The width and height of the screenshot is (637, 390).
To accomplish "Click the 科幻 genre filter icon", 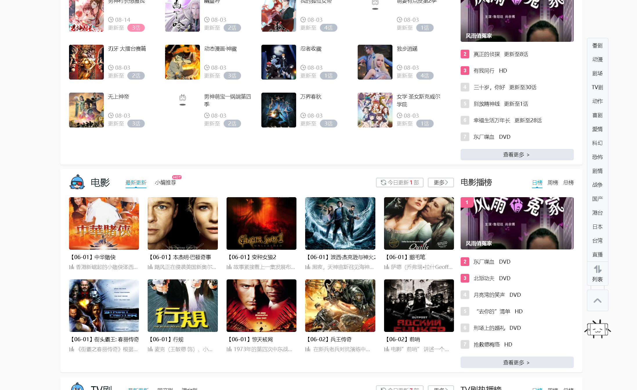I will [598, 143].
